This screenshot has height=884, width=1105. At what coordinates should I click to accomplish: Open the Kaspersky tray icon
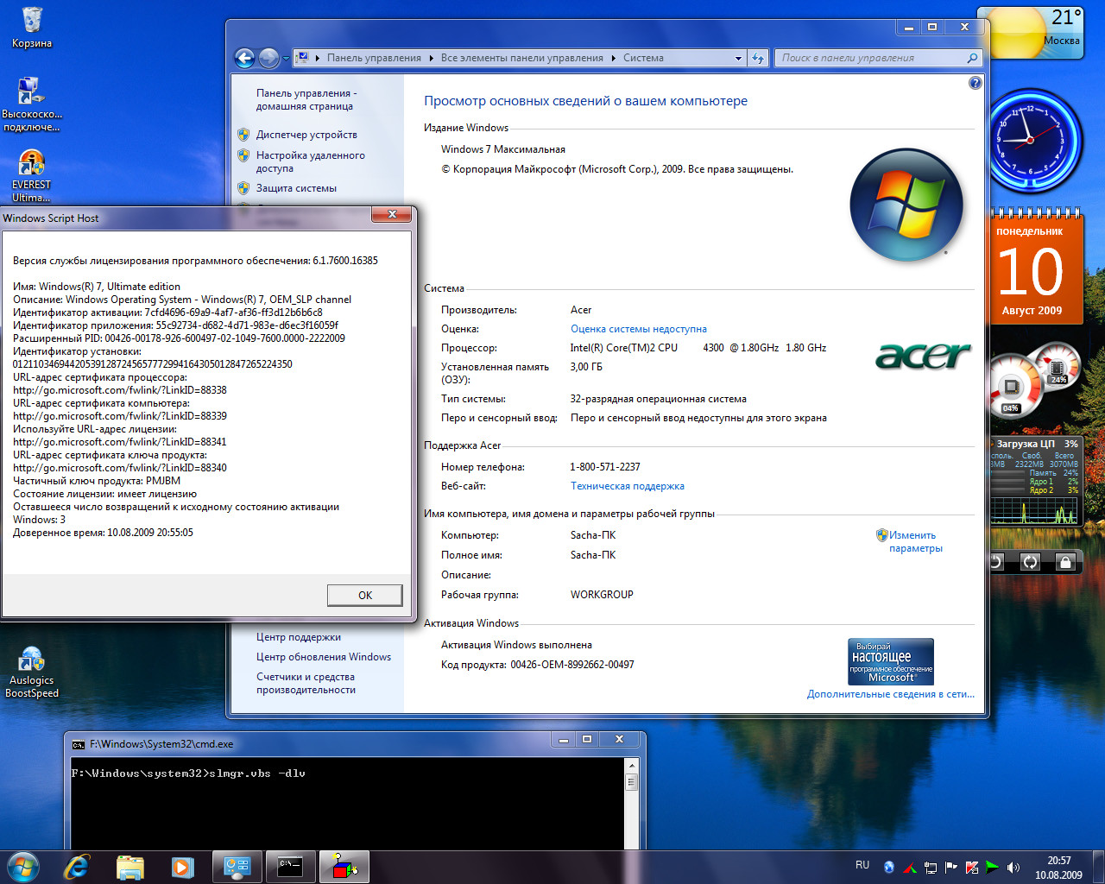[972, 867]
